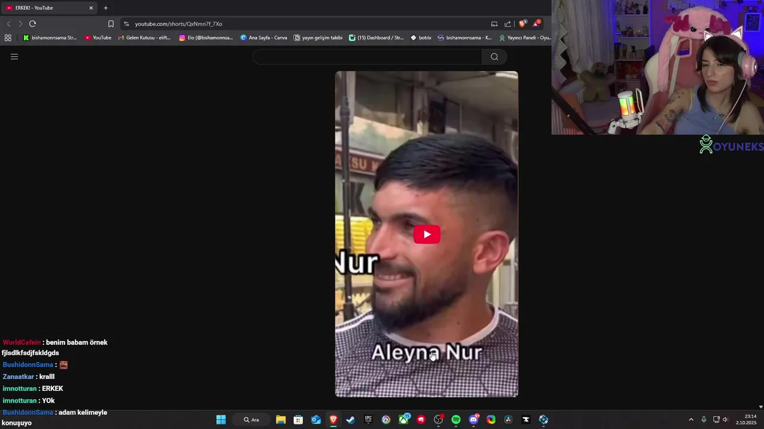
Task: Open Epic Games Launcher from the taskbar
Action: click(368, 419)
